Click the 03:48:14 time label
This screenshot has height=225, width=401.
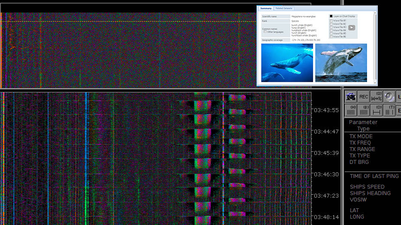pos(326,217)
